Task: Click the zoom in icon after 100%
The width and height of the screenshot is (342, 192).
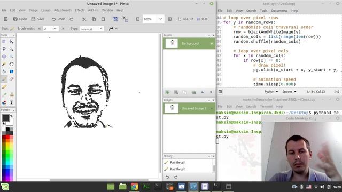Action: (x=170, y=19)
